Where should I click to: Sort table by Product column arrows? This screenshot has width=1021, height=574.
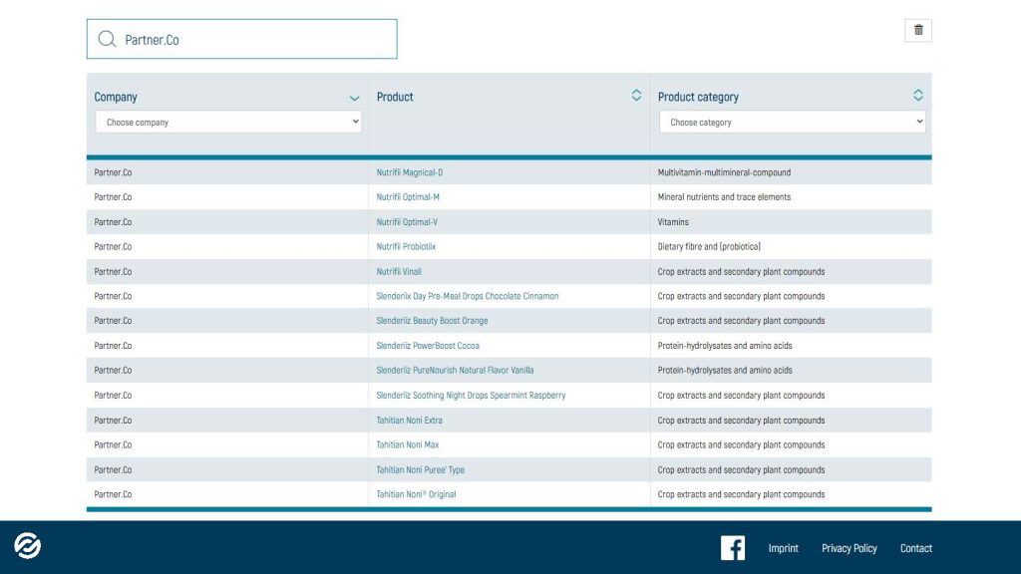coord(636,96)
